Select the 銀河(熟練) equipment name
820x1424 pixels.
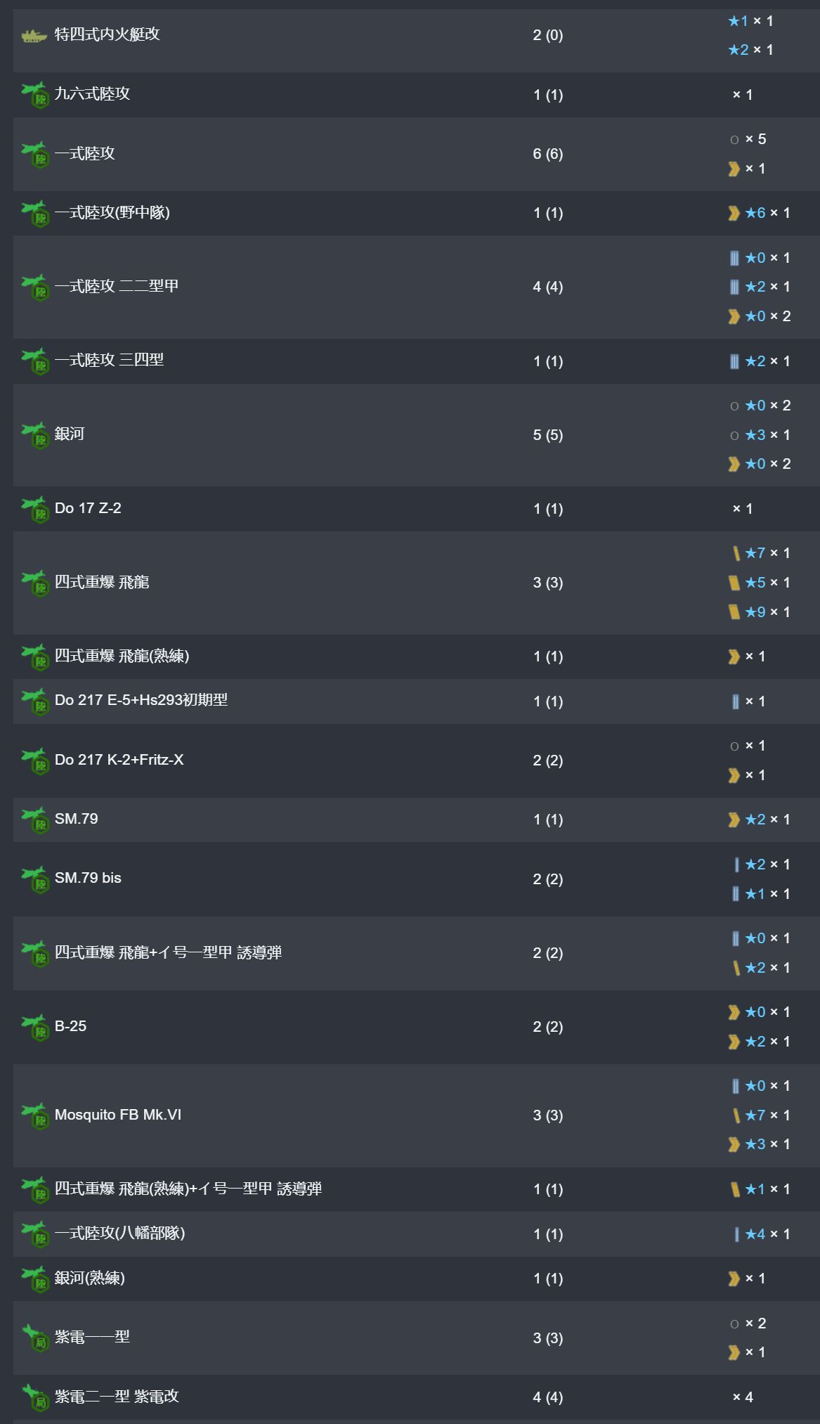[89, 1279]
